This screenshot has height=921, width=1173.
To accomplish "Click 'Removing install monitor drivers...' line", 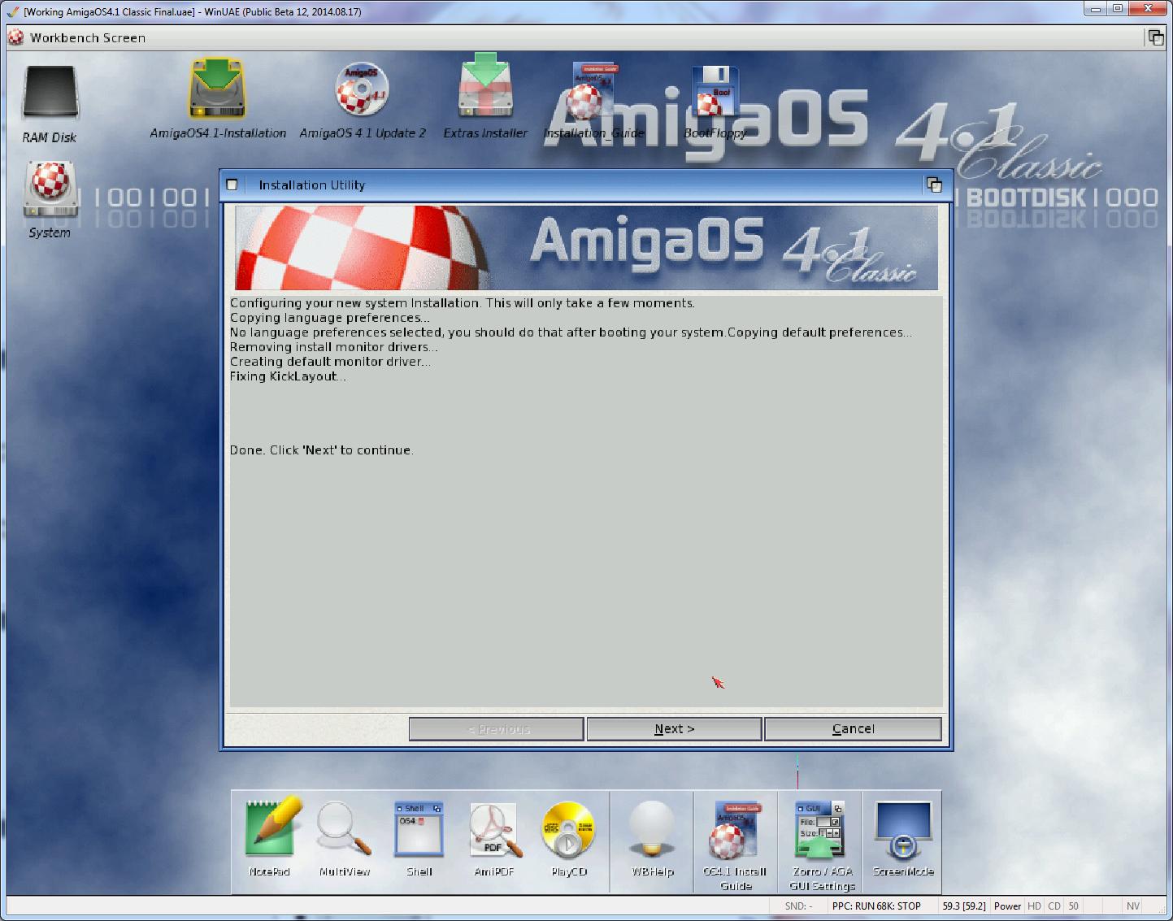I will 334,347.
